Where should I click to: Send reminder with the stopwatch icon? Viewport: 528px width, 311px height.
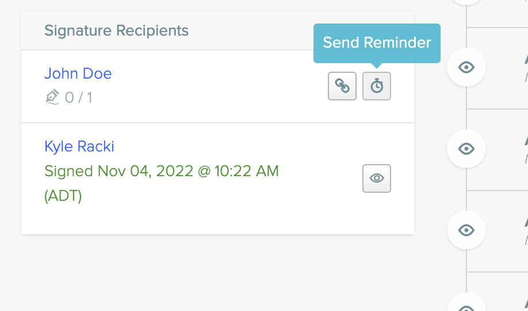(377, 86)
